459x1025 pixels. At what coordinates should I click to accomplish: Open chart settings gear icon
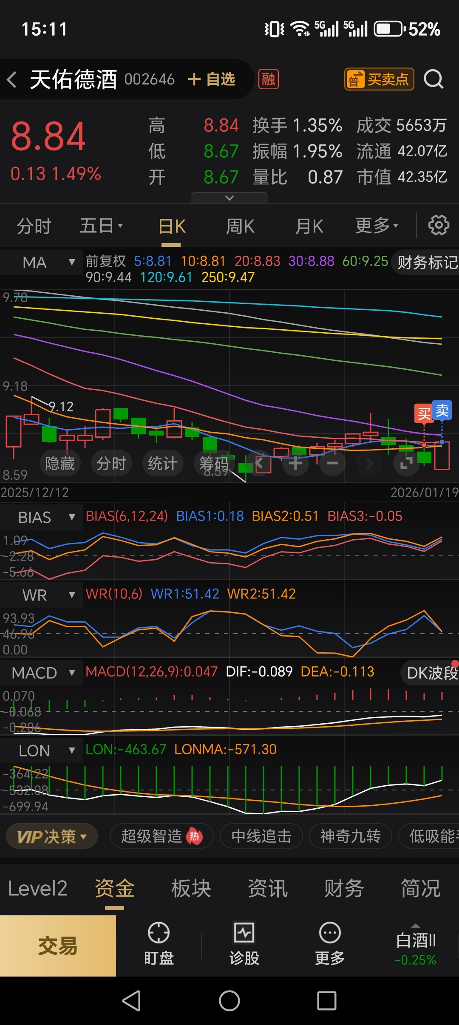(x=439, y=225)
